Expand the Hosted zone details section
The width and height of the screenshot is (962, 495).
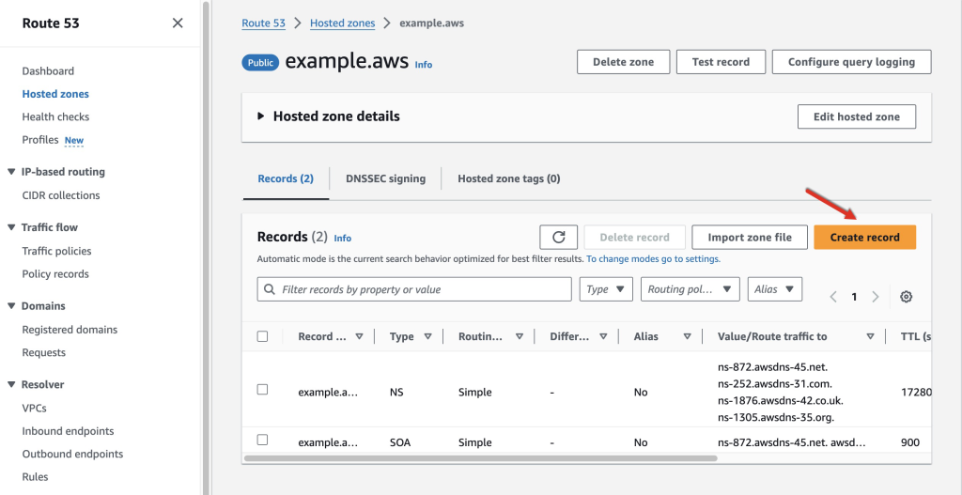(x=261, y=116)
